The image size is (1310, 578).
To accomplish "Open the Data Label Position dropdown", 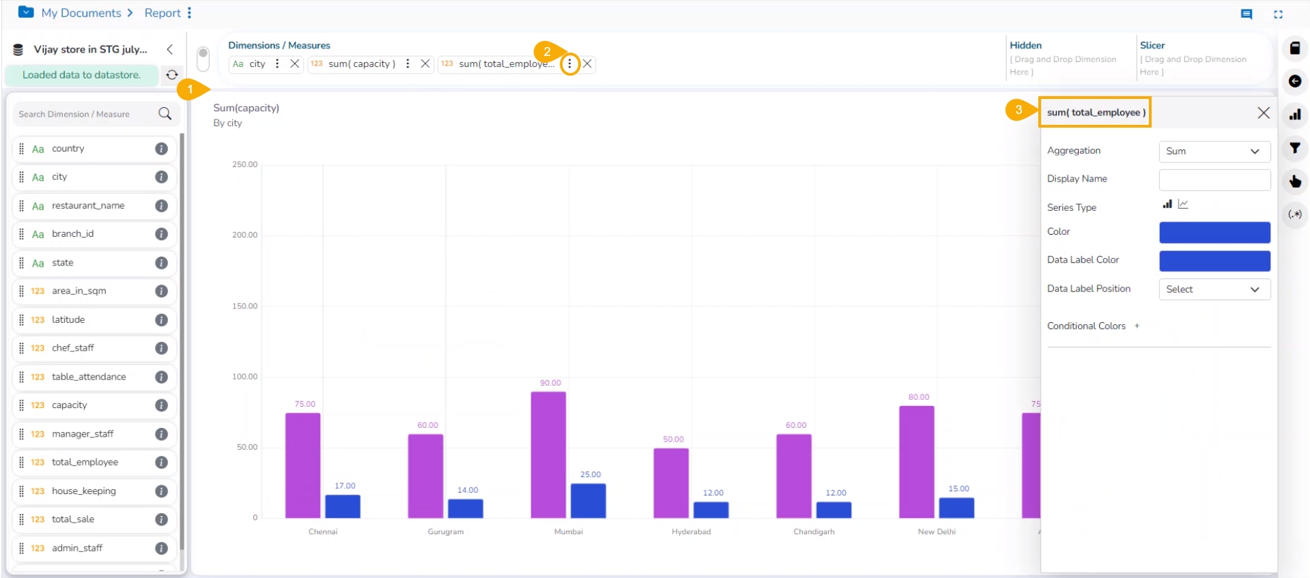I will tap(1214, 289).
